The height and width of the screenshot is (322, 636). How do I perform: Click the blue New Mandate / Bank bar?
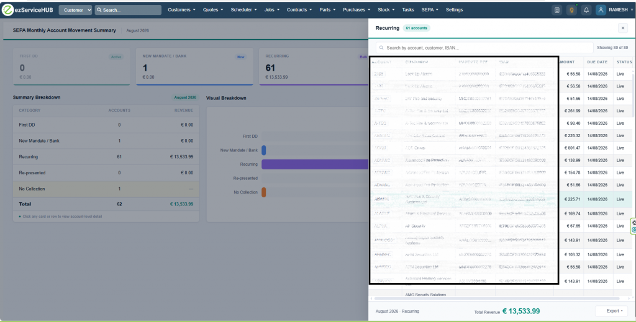tap(263, 150)
